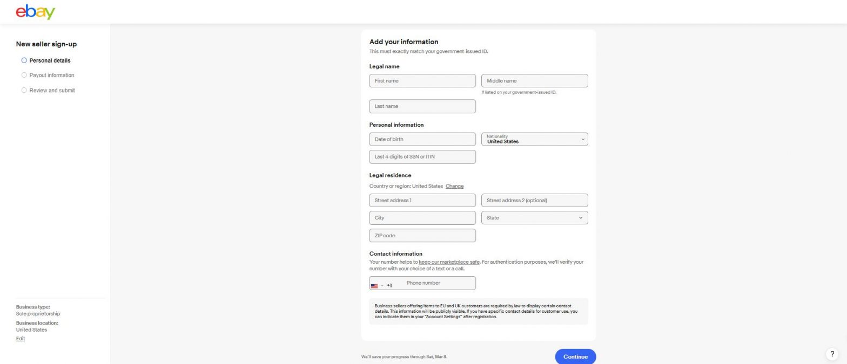
Task: Open the keep our marketplace safe link
Action: [449, 262]
